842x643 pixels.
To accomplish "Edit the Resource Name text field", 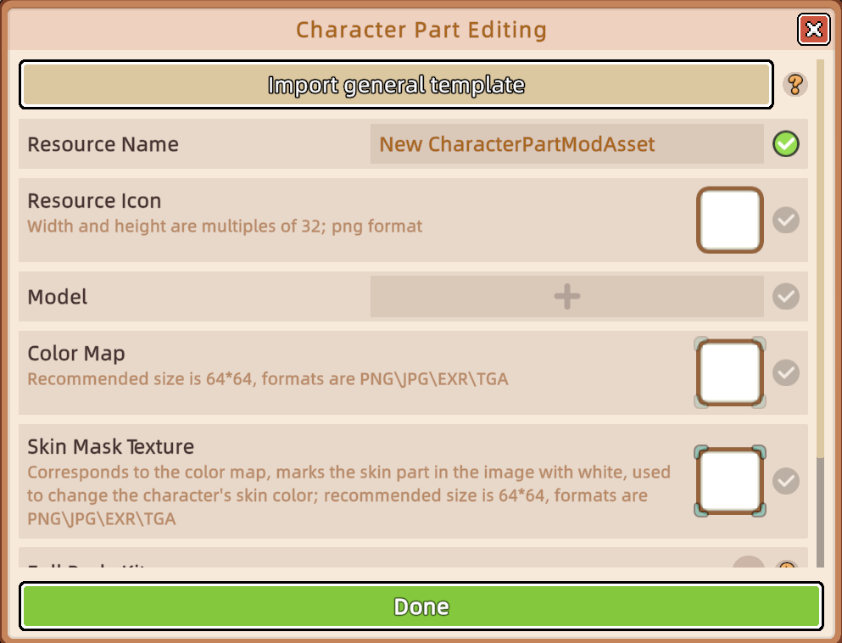I will pyautogui.click(x=566, y=144).
